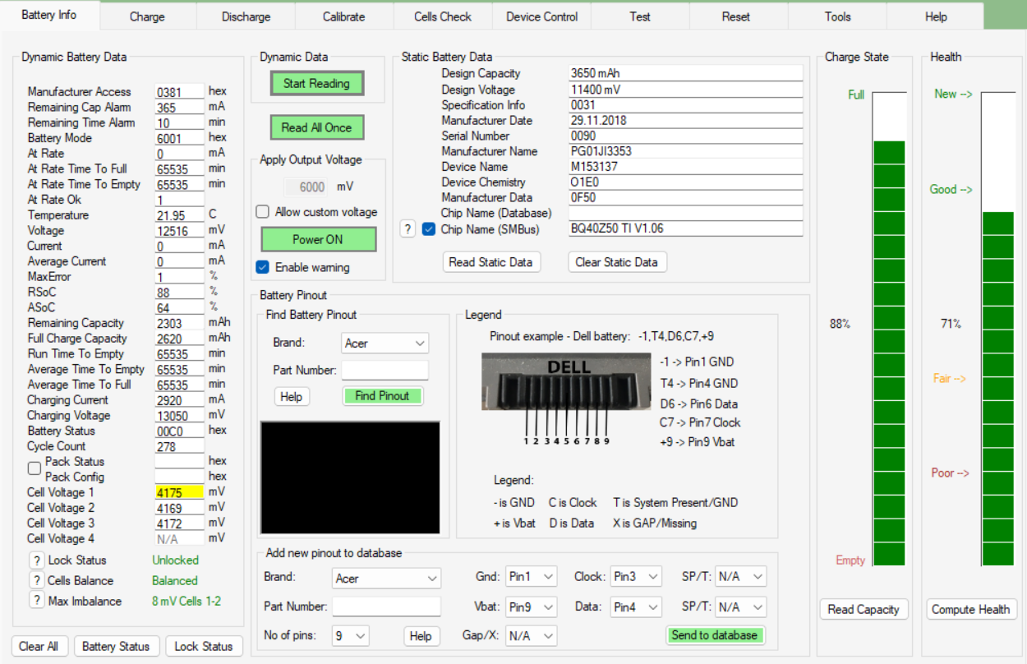Click the help icon beside Lock Status

(36, 560)
